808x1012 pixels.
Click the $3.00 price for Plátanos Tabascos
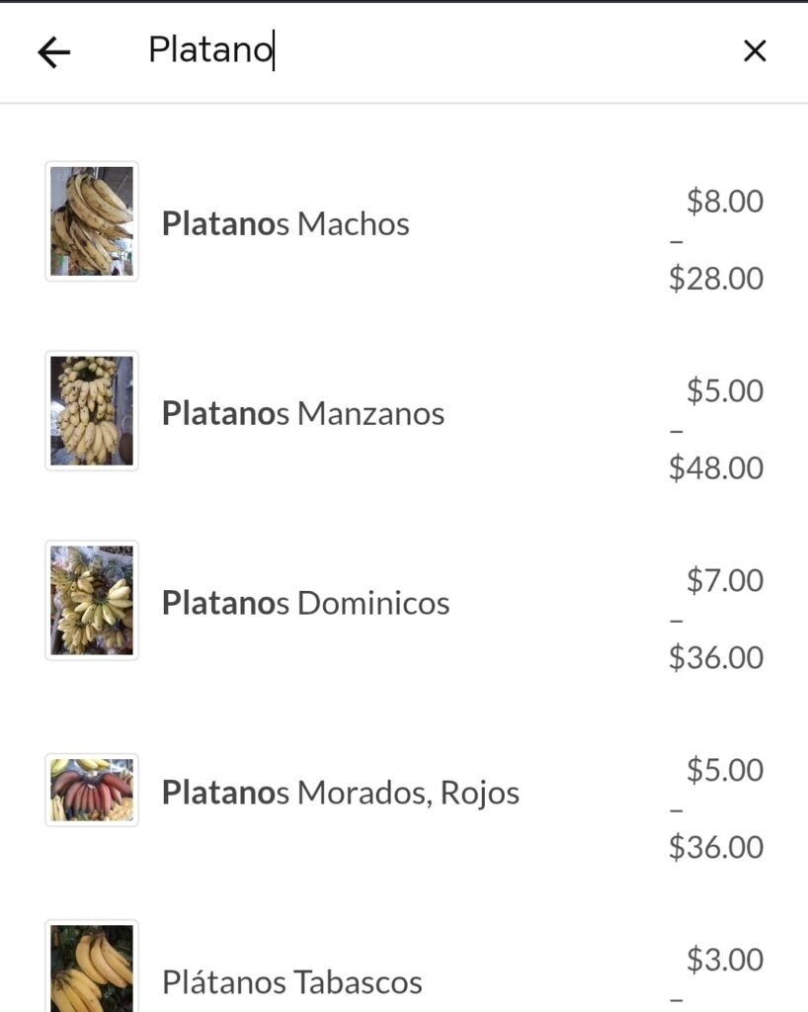click(x=725, y=959)
